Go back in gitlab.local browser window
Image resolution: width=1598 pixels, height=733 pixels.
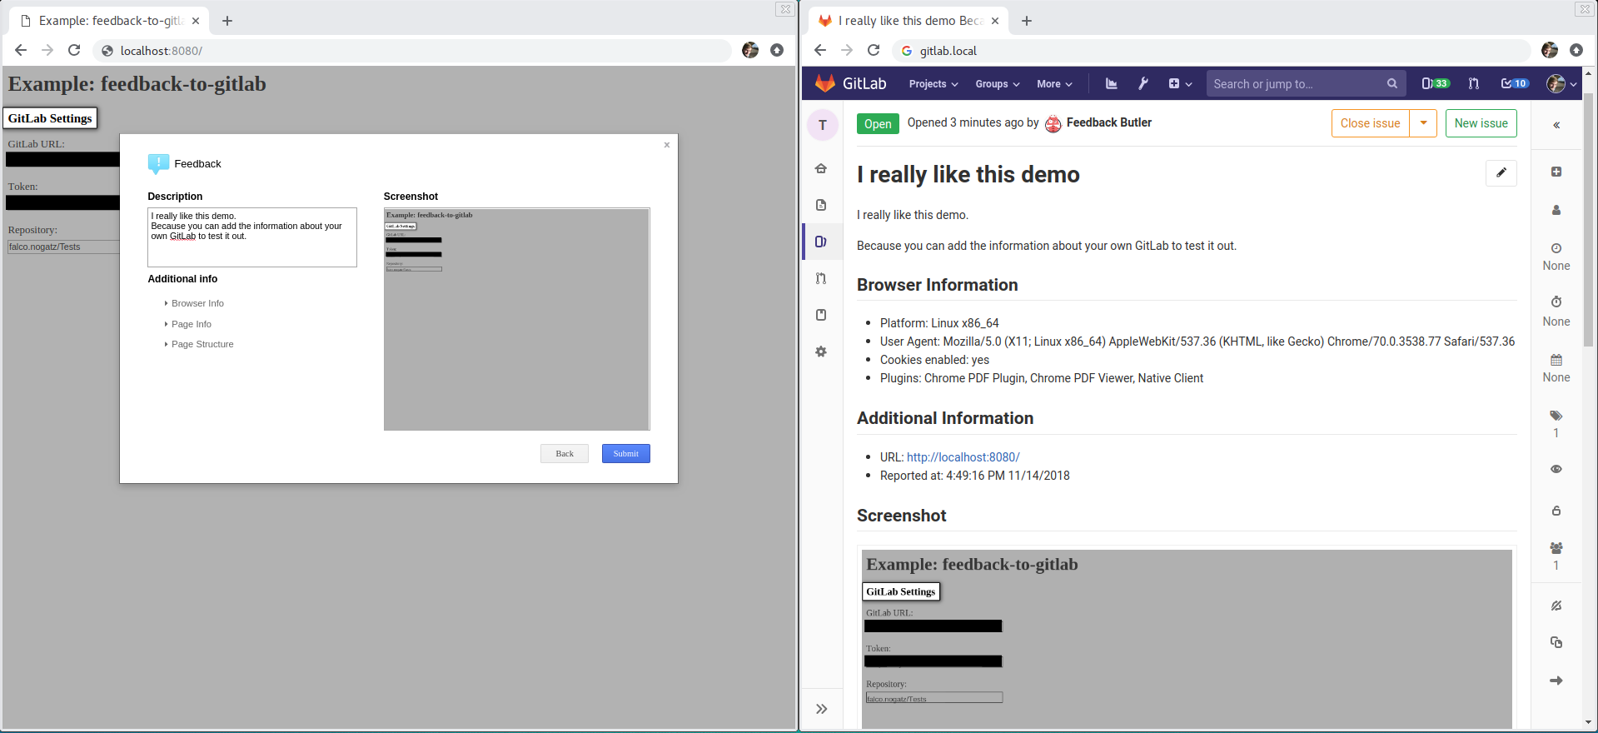(820, 50)
